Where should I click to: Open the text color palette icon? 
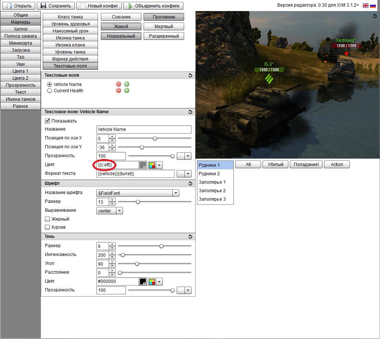(x=152, y=165)
